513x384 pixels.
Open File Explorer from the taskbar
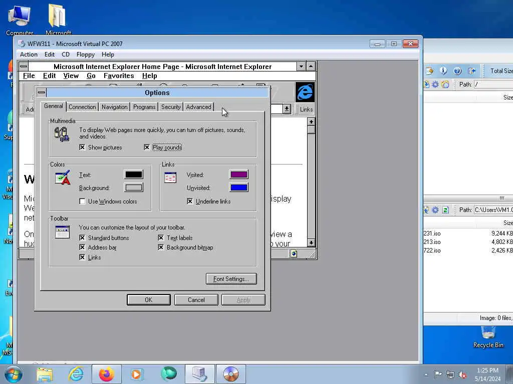coord(45,374)
